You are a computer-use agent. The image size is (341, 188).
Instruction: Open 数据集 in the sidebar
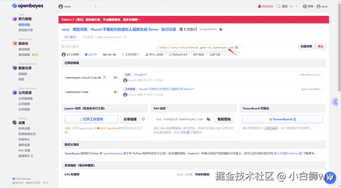click(22, 74)
